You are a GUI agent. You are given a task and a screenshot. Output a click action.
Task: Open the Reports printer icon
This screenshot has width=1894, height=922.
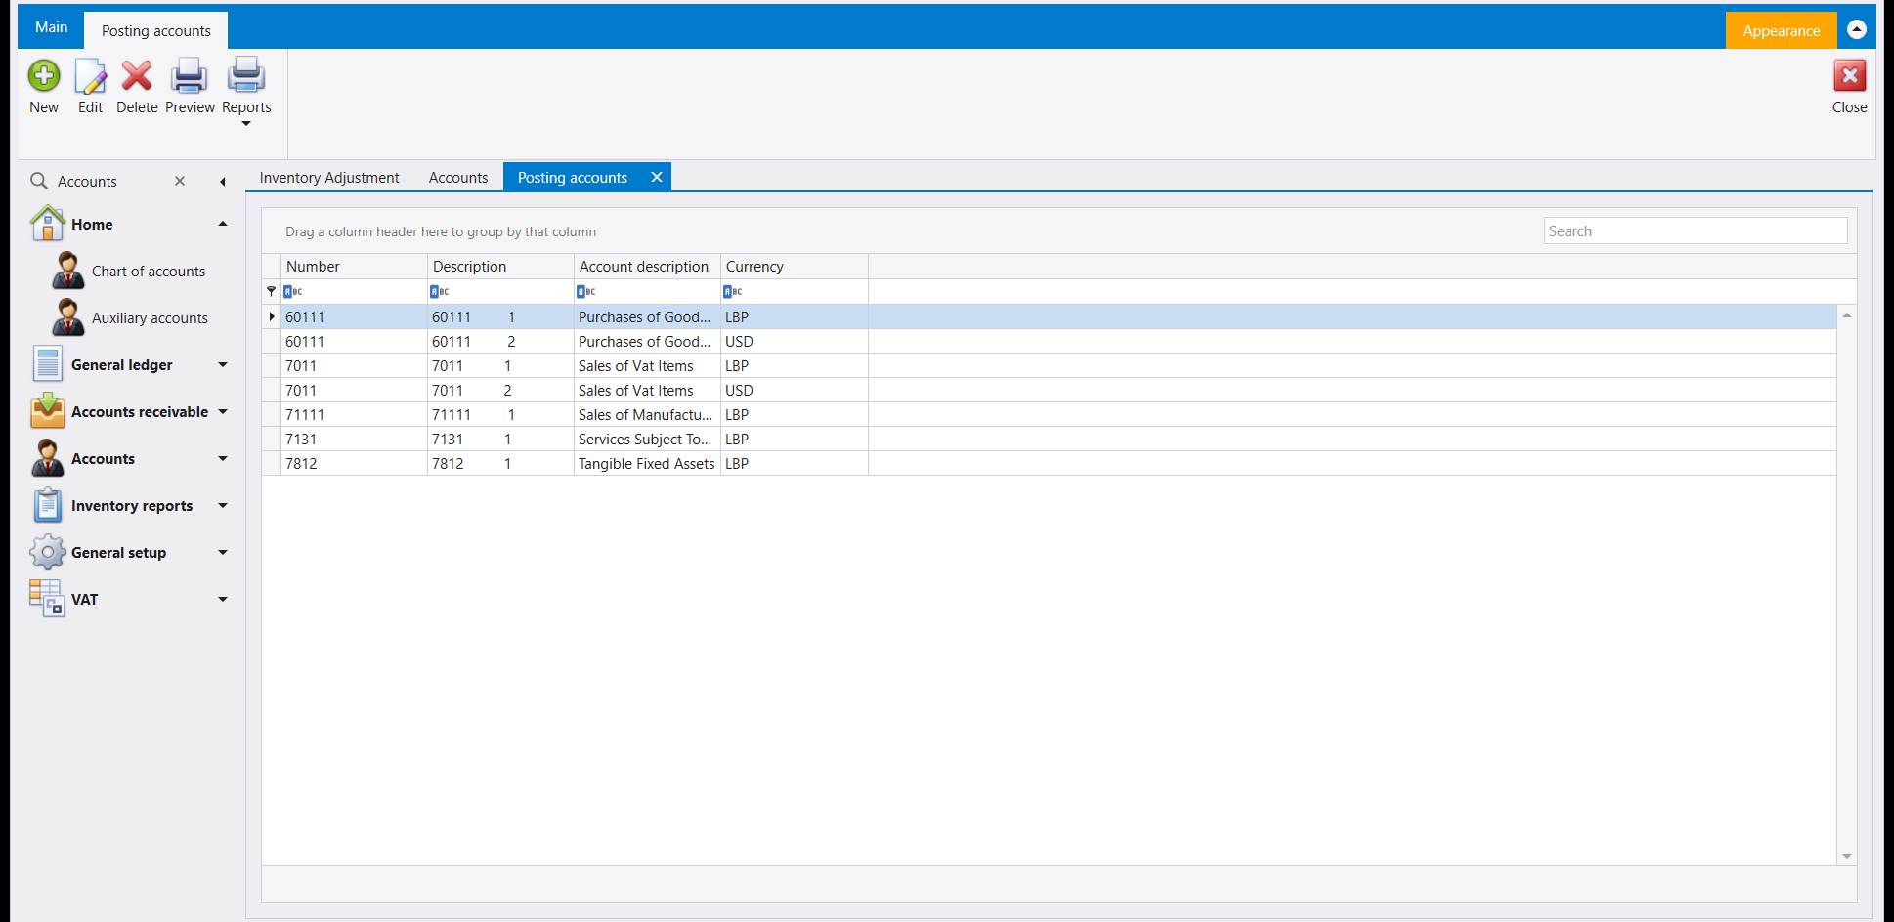[x=246, y=75]
